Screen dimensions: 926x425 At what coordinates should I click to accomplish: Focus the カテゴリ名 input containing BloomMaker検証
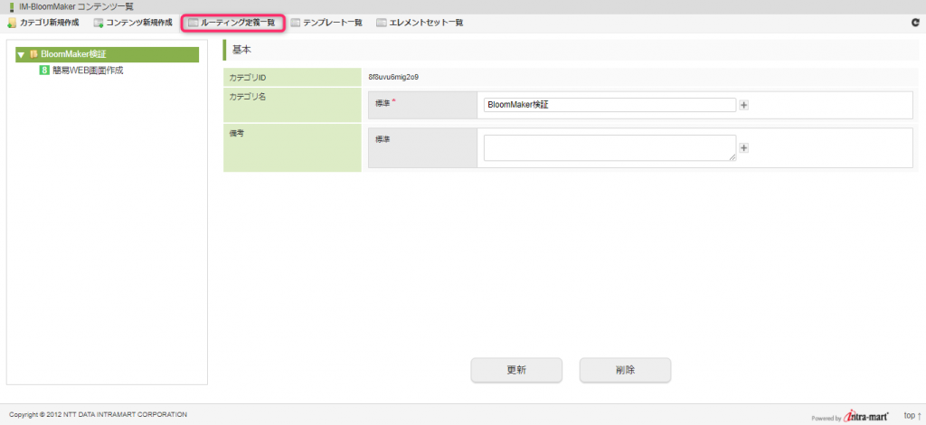(x=609, y=105)
